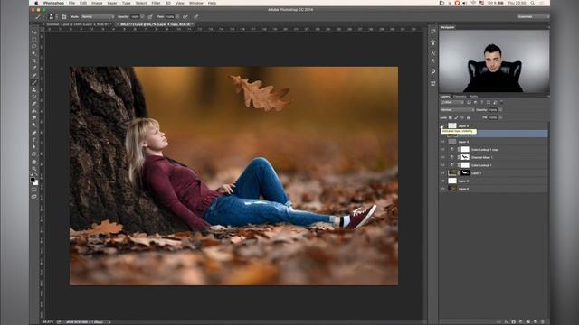Select the Shape tool
Image resolution: width=579 pixels, height=325 pixels.
pos(34,154)
